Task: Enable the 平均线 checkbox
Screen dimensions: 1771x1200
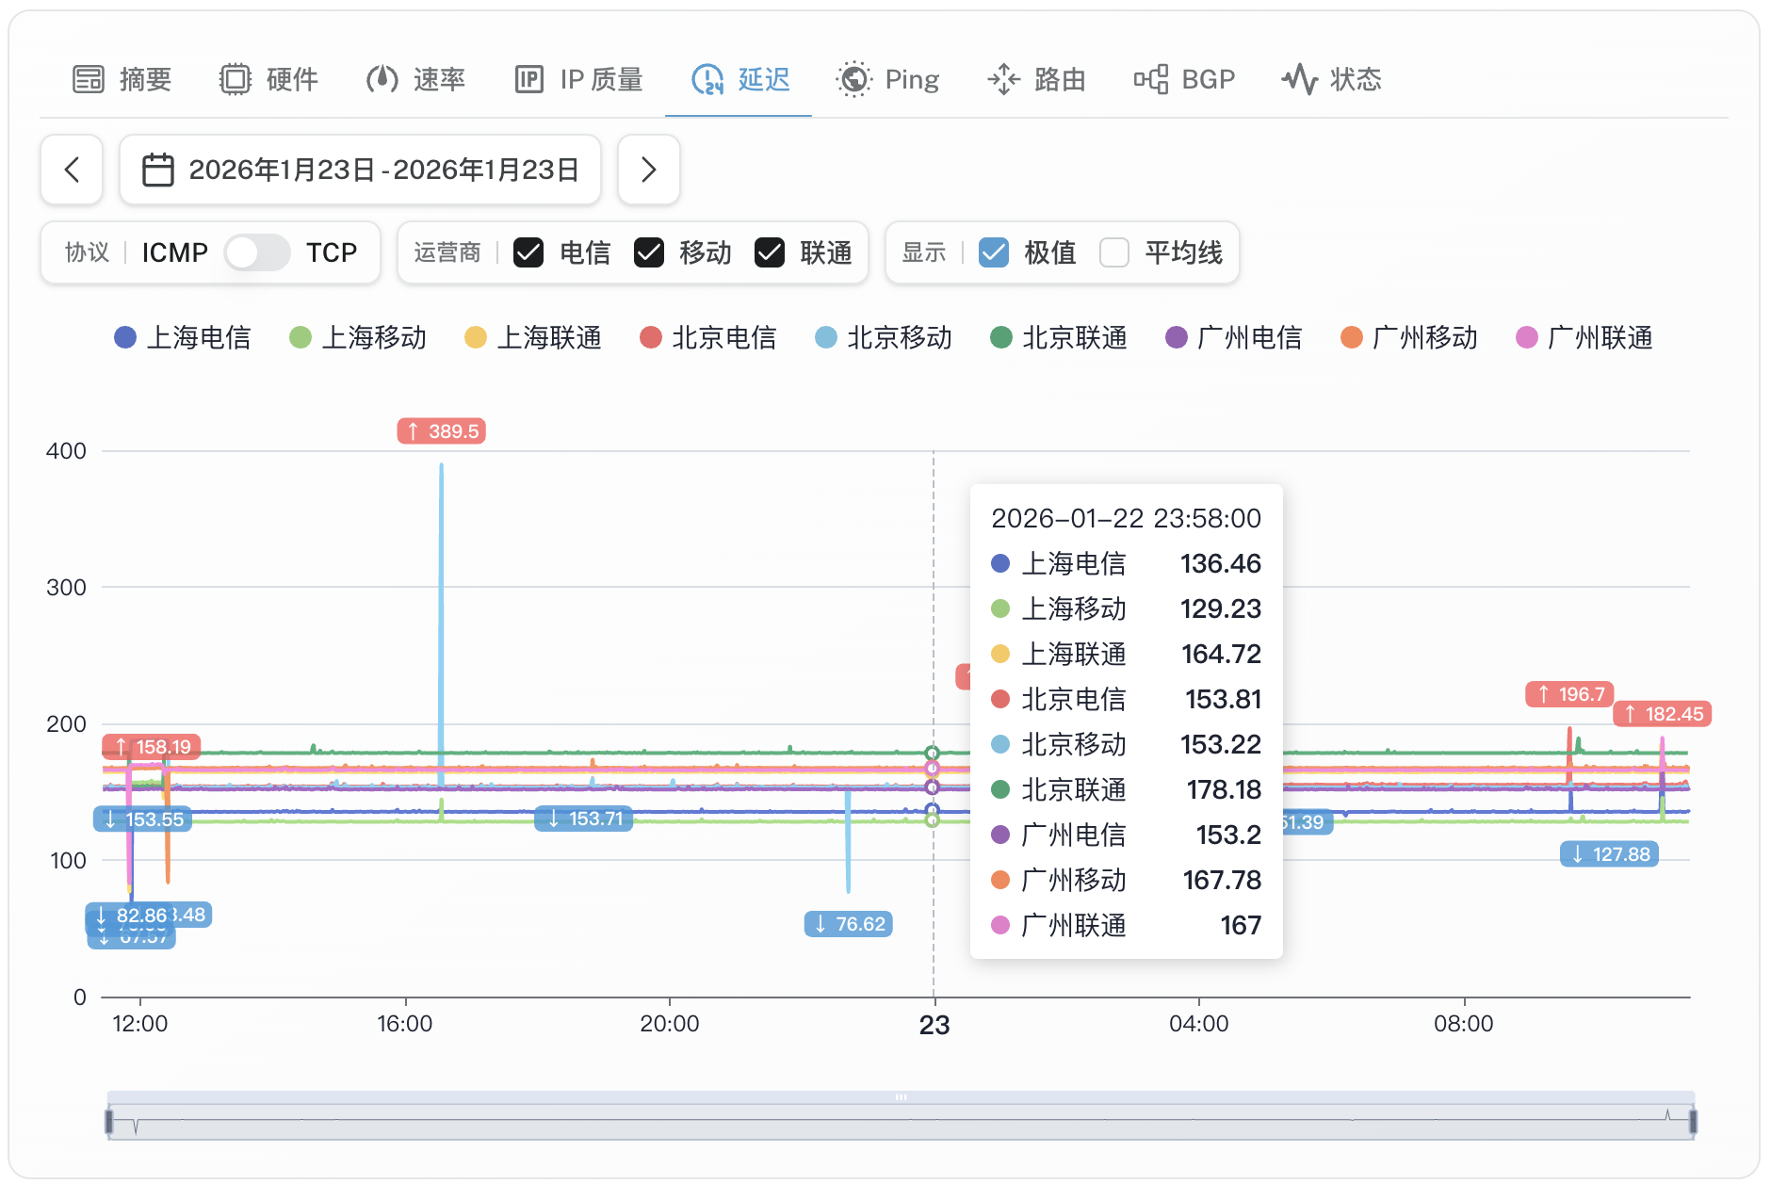Action: point(1114,252)
